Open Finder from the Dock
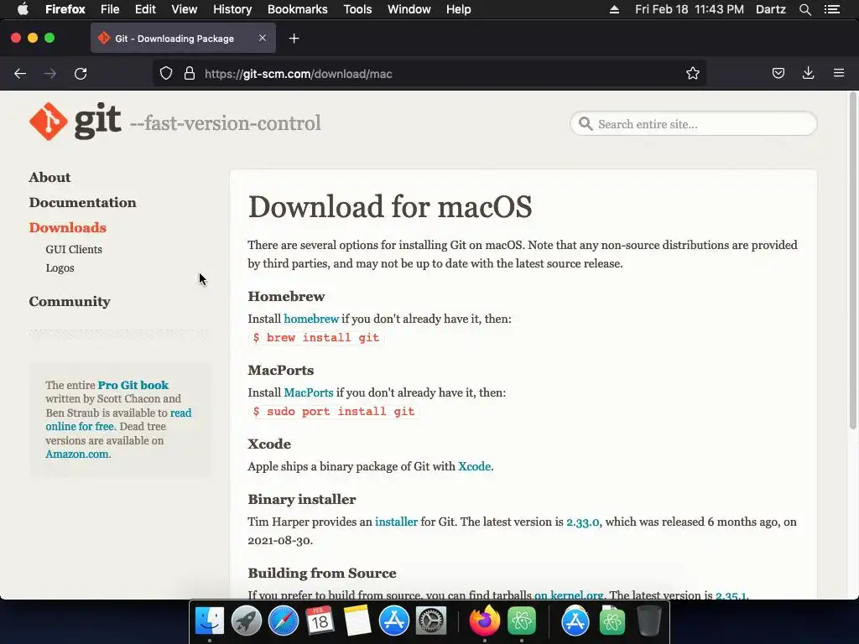 [x=210, y=621]
